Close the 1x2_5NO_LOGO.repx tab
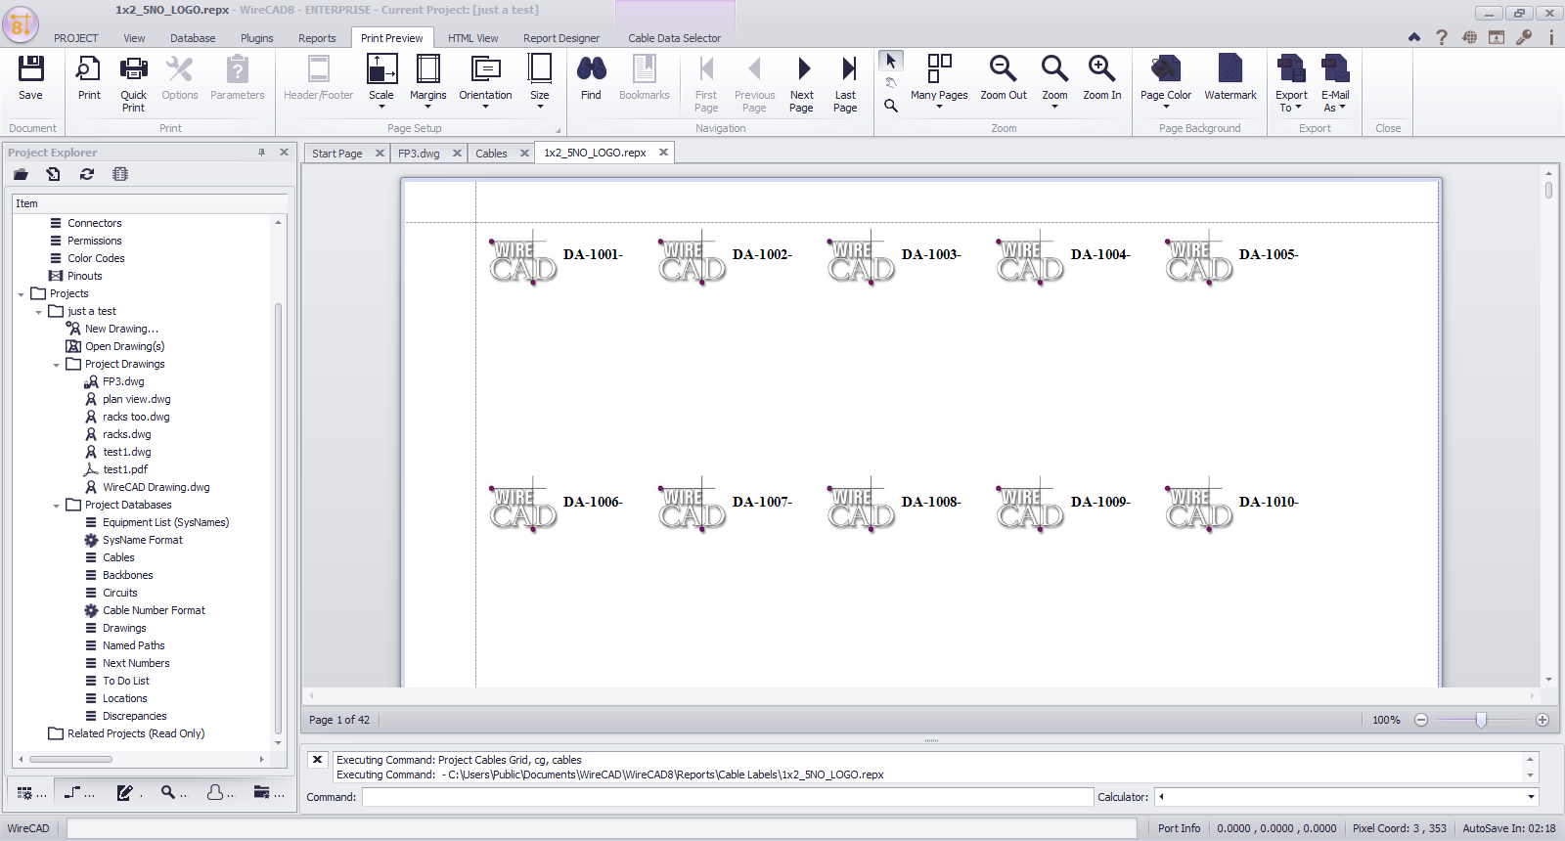 (x=663, y=153)
